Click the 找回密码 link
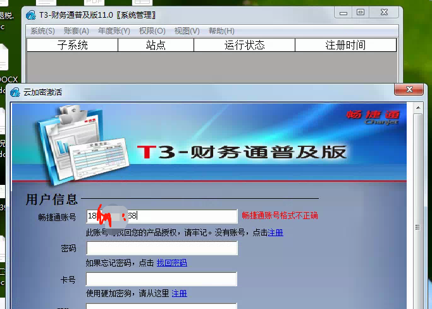The height and width of the screenshot is (309, 432). pos(171,263)
